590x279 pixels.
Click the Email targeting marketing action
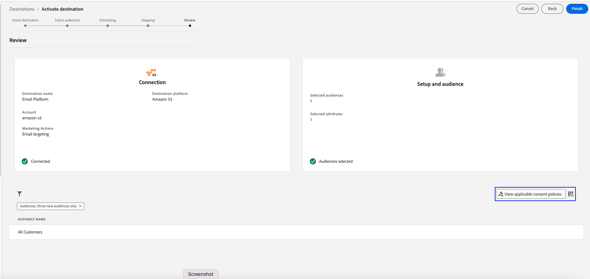coord(36,134)
